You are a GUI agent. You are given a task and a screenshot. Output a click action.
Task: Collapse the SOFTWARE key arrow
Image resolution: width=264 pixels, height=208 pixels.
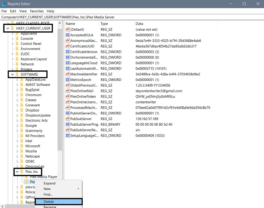pyautogui.click(x=13, y=75)
